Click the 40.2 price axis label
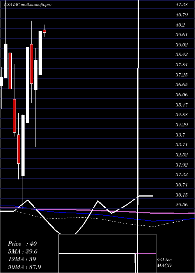This screenshot has width=195, height=273. pyautogui.click(x=180, y=25)
